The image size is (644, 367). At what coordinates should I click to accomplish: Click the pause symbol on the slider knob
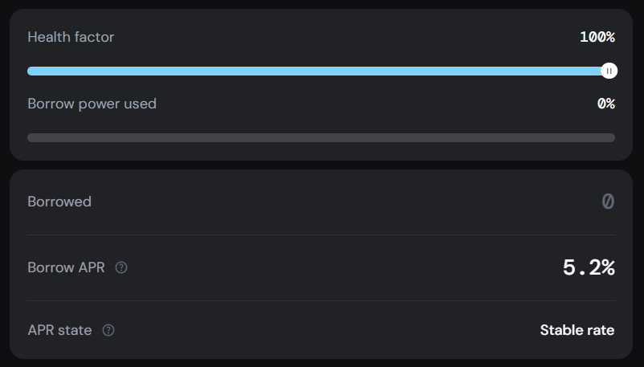click(x=609, y=71)
